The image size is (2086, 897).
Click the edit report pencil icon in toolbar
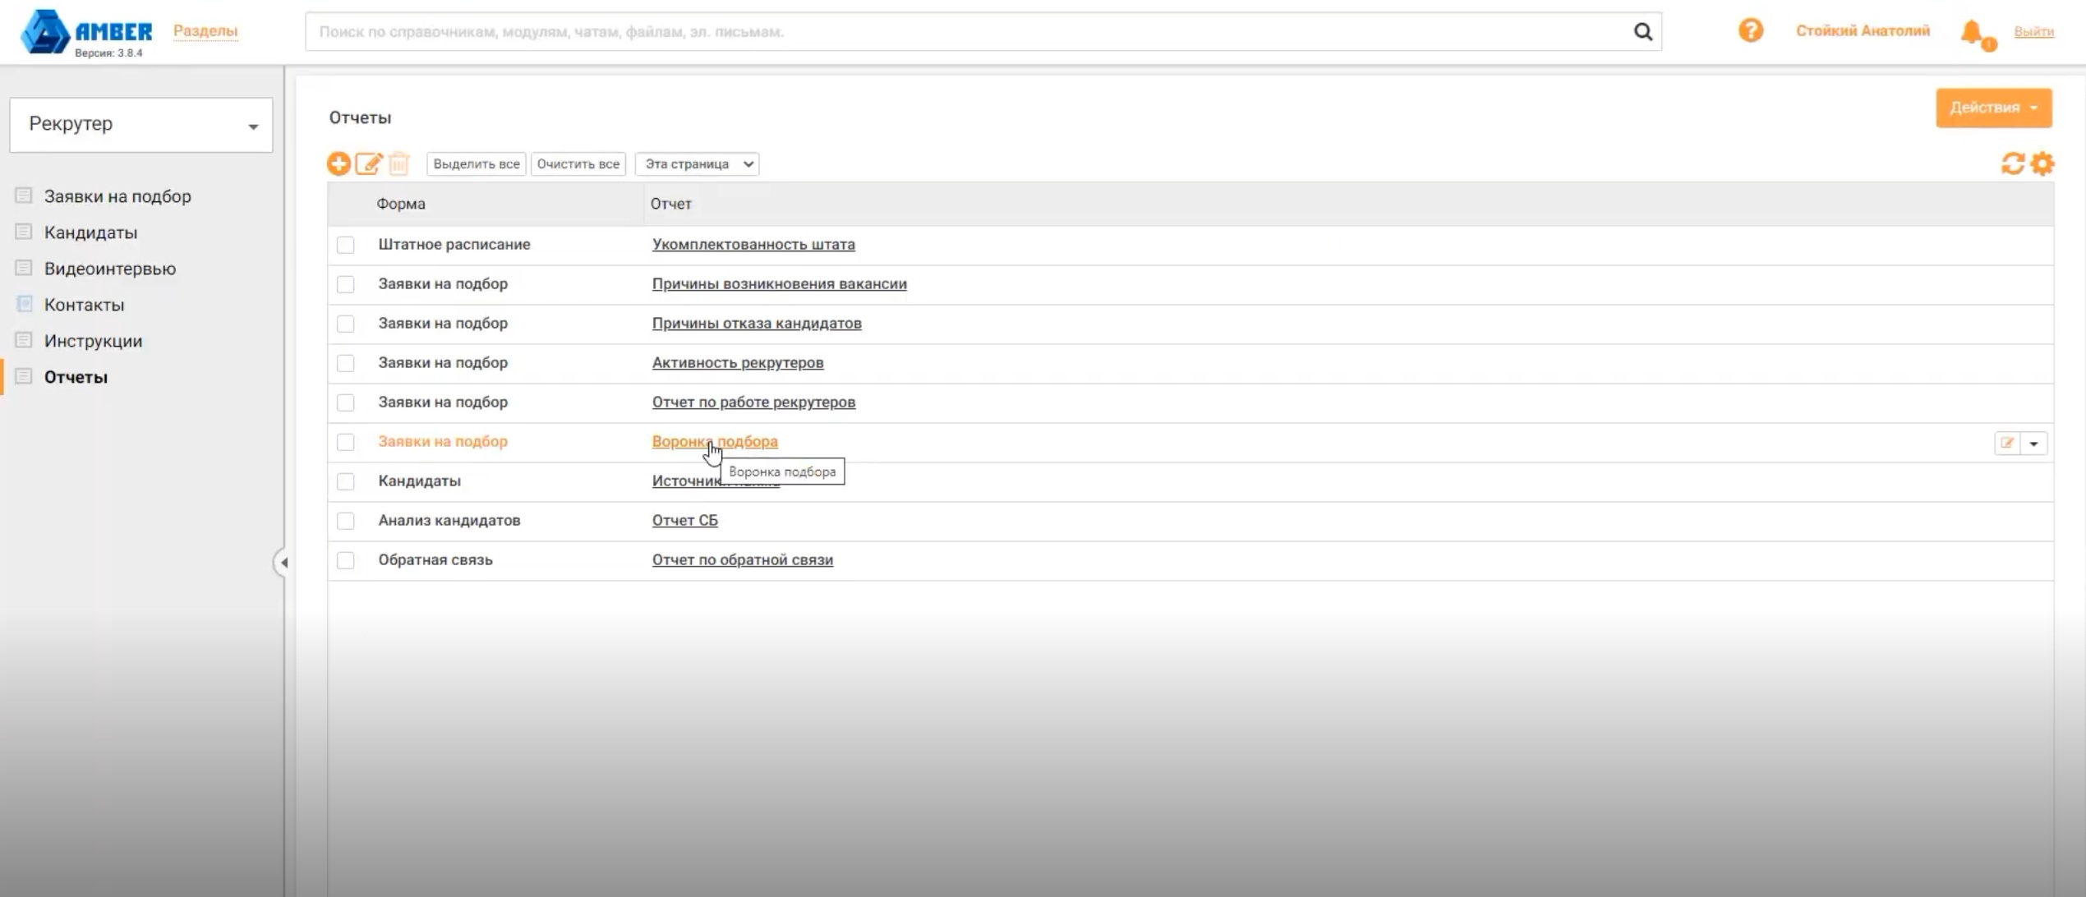click(x=369, y=163)
